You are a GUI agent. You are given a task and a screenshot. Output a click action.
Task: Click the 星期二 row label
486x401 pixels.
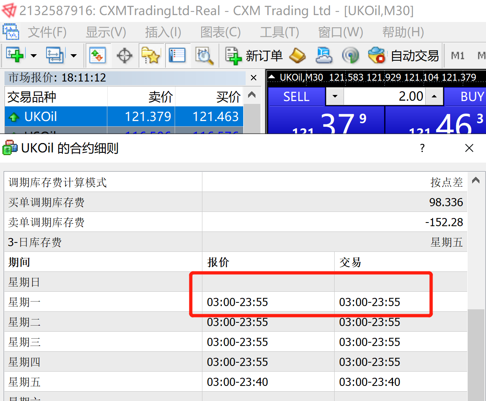(24, 322)
